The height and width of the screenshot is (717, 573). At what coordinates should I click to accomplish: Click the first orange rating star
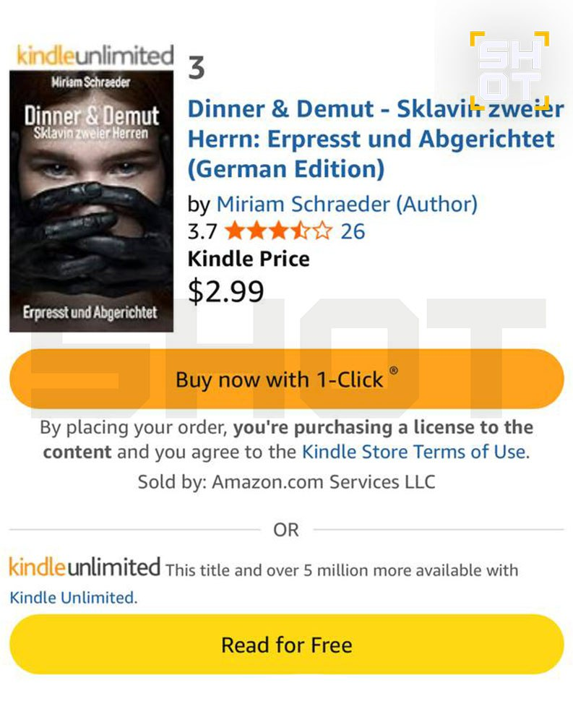[x=234, y=231]
